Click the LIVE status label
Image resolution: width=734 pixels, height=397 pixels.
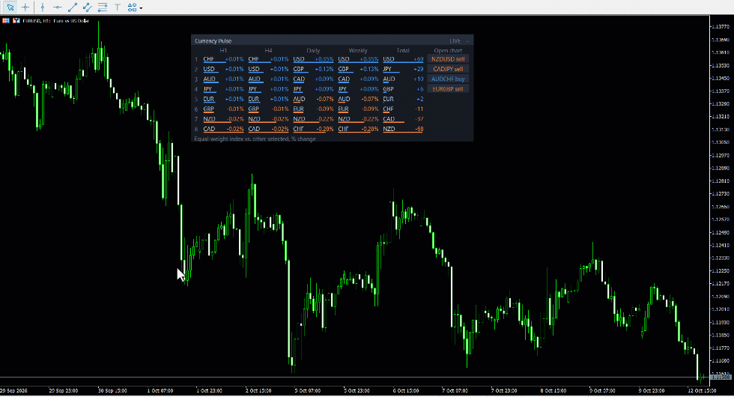coord(455,41)
